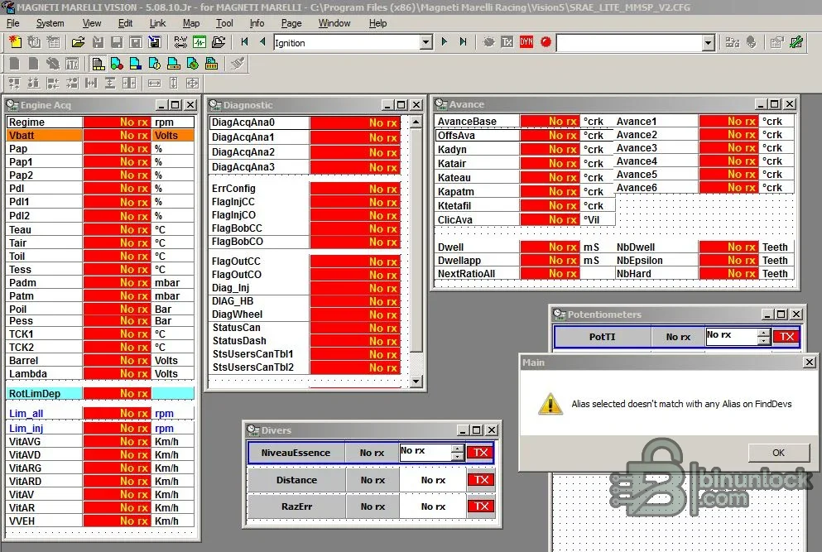Click the TX button for NiveauEssence
This screenshot has width=822, height=552.
[x=481, y=453]
